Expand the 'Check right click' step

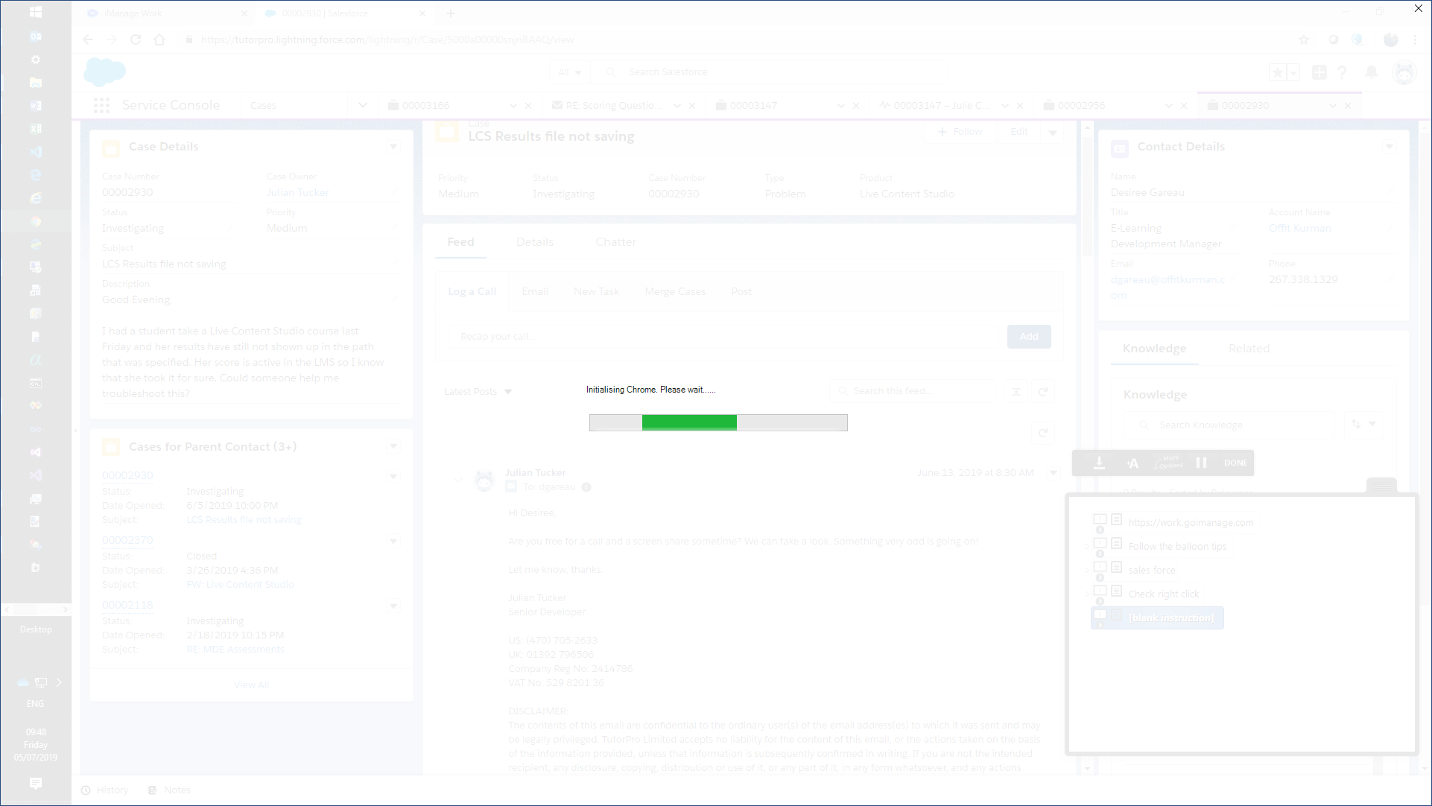coord(1087,594)
